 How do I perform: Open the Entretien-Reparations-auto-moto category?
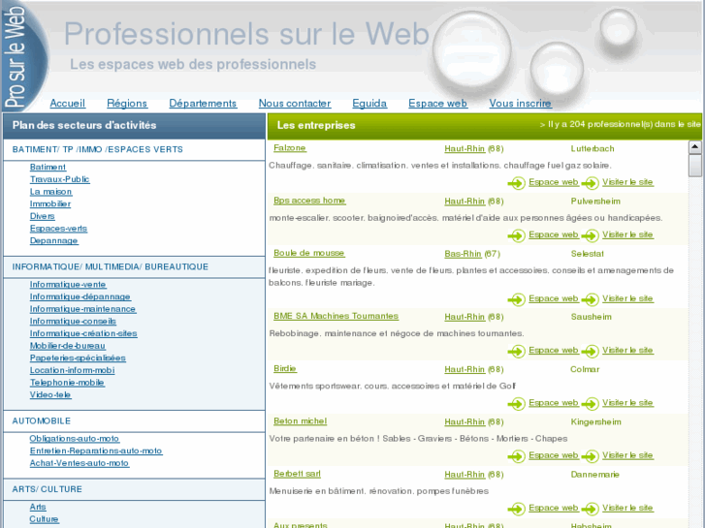tap(96, 450)
